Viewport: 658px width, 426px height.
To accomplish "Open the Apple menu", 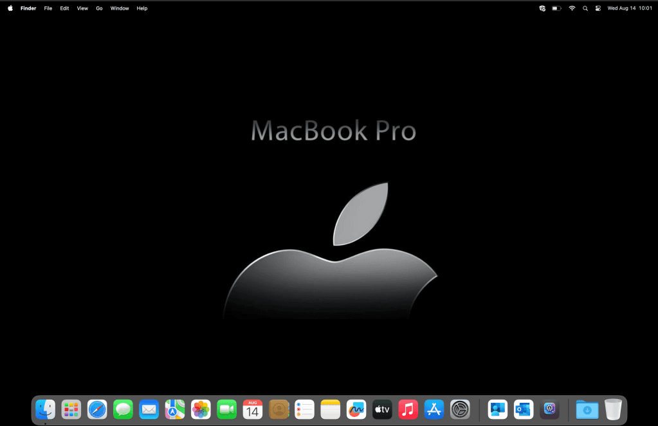I will [10, 8].
